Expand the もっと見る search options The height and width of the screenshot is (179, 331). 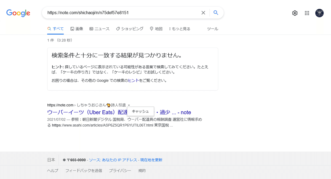coord(179,29)
